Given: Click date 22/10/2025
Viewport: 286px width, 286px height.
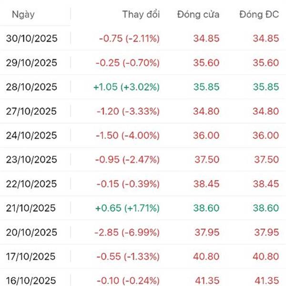Looking at the screenshot, I should click(31, 184).
